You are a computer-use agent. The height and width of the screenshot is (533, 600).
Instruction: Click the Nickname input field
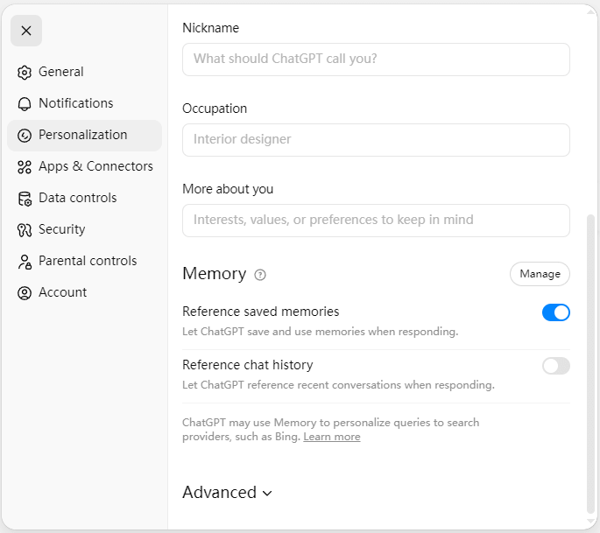click(376, 60)
